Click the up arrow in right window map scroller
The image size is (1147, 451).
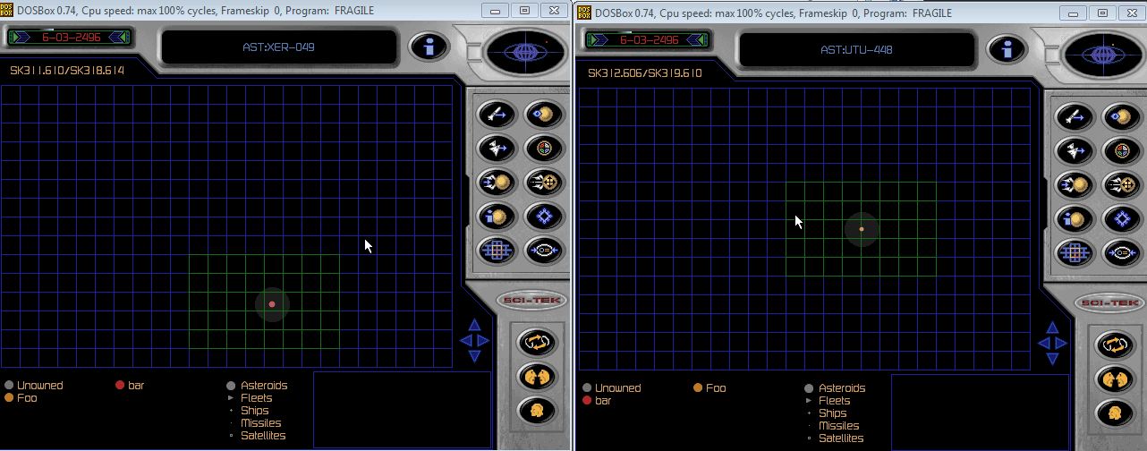pyautogui.click(x=1053, y=328)
